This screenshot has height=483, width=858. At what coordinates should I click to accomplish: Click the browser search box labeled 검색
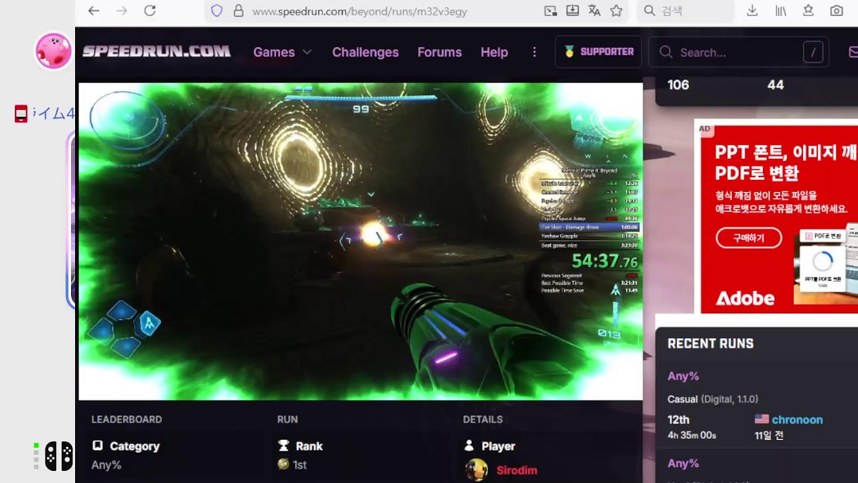click(x=687, y=11)
